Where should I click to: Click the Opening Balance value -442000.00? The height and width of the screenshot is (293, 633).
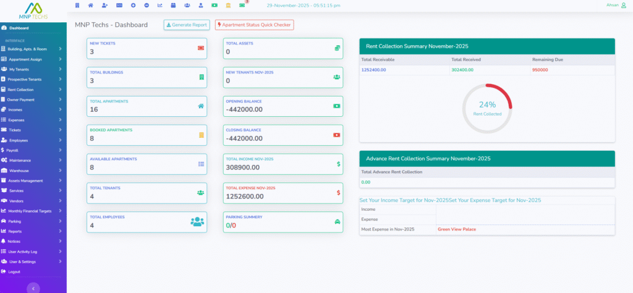pyautogui.click(x=244, y=109)
